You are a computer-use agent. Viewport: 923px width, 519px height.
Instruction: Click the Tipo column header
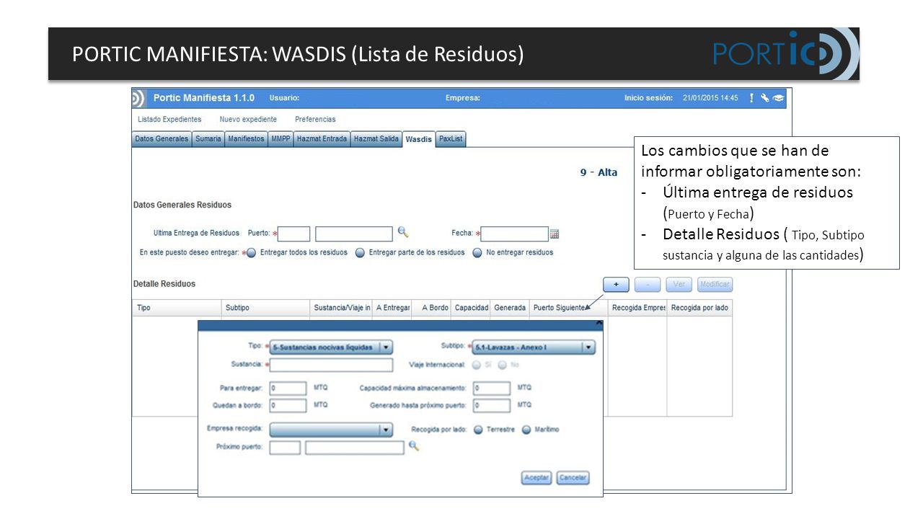(177, 308)
